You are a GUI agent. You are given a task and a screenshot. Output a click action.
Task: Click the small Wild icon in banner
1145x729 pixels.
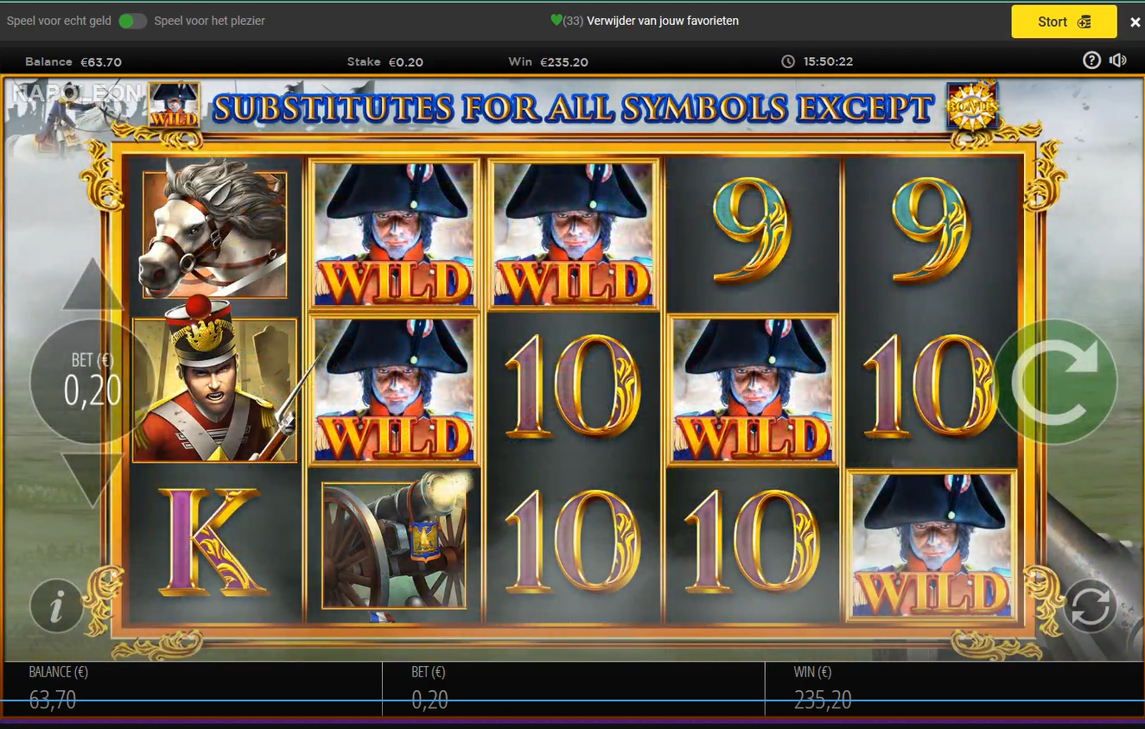[175, 105]
